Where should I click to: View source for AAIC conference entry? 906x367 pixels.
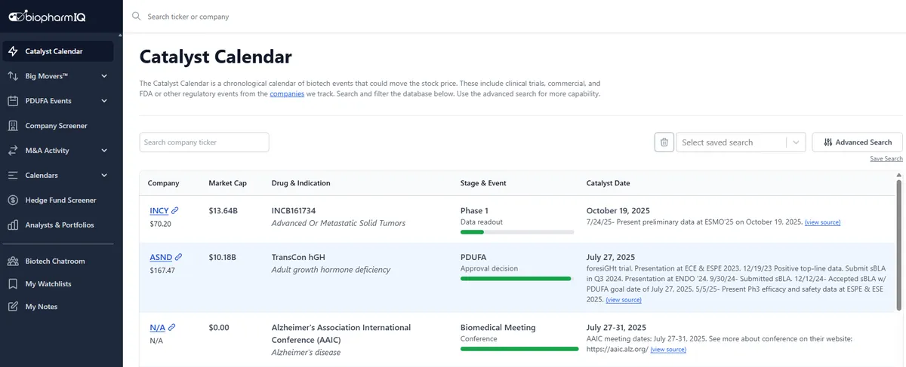pos(668,350)
